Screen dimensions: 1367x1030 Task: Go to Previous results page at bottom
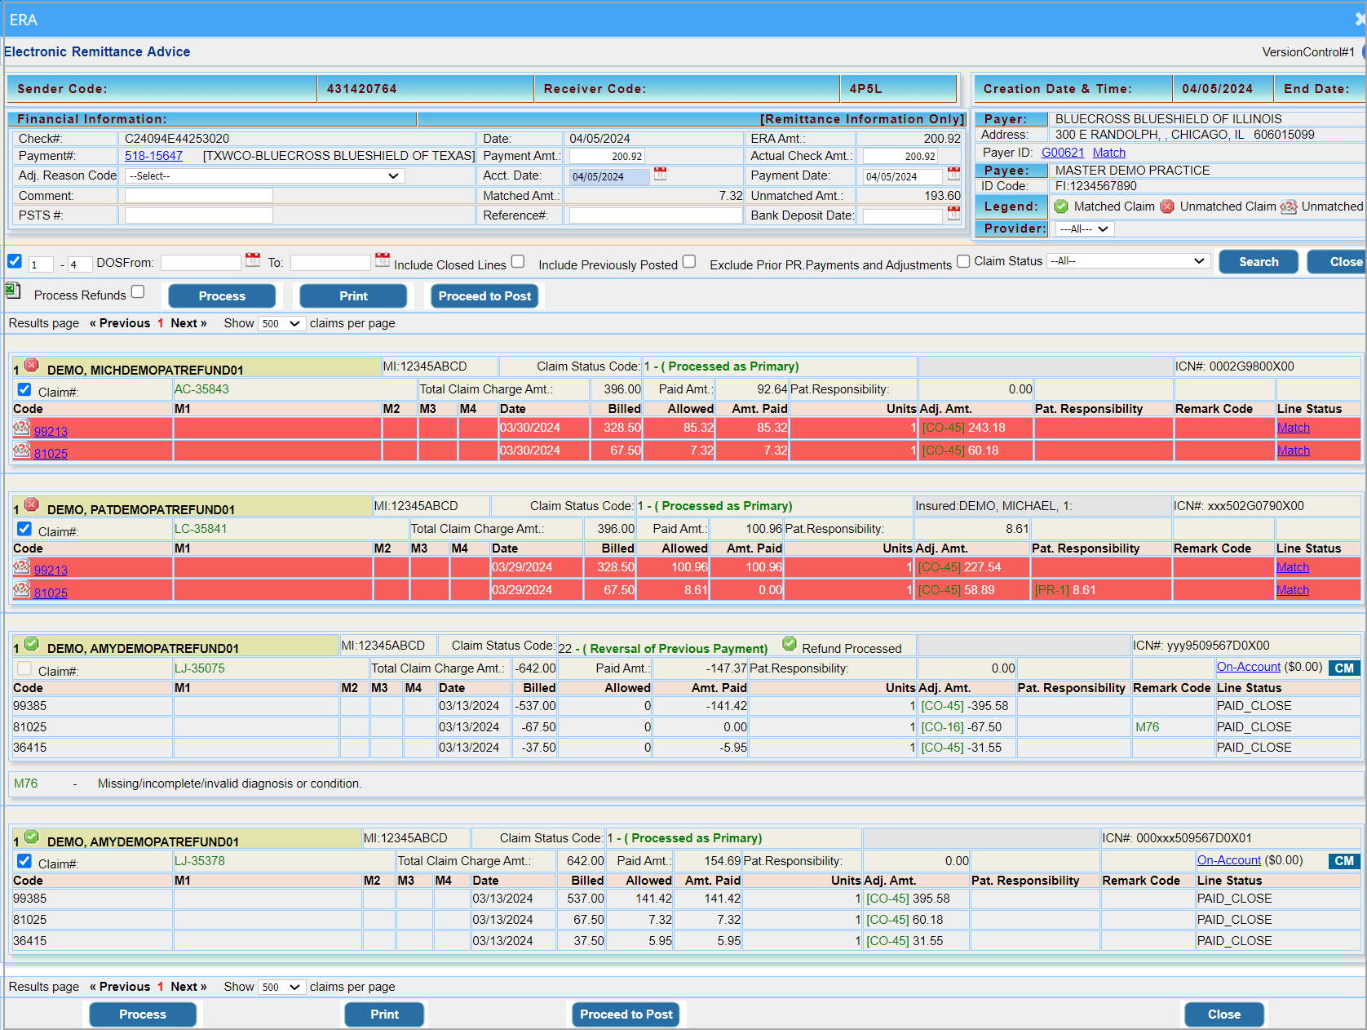coord(120,987)
